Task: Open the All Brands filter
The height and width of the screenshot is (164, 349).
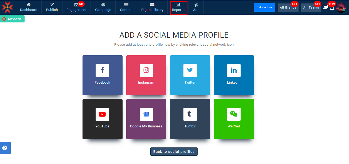Action: tap(288, 7)
